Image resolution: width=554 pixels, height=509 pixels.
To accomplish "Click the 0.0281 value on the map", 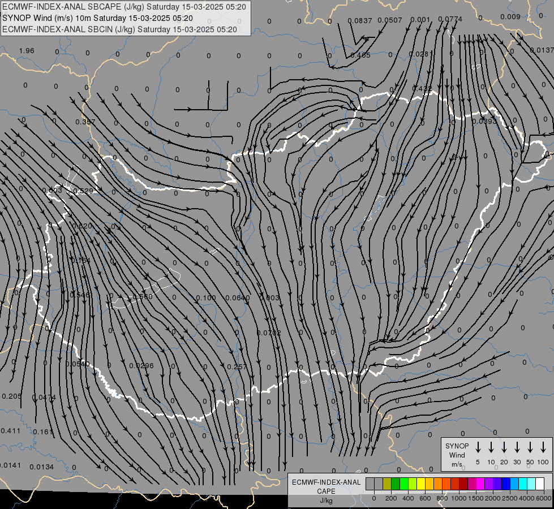I will (x=421, y=54).
